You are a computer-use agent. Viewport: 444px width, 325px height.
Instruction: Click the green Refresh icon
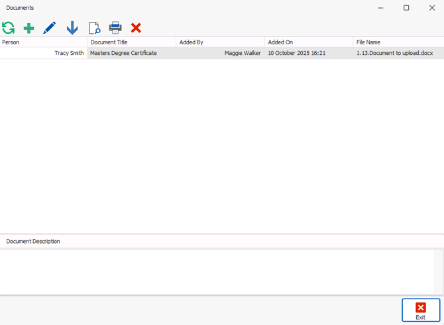tap(9, 28)
